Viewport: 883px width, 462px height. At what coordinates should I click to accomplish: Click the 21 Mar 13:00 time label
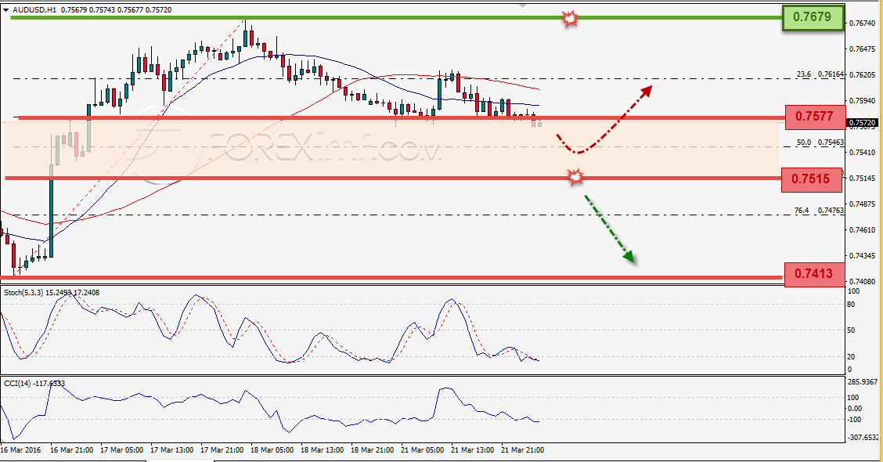pyautogui.click(x=473, y=450)
